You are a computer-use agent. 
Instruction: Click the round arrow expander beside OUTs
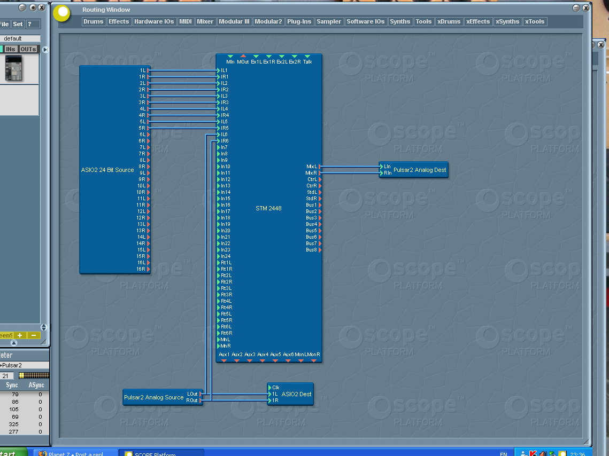click(45, 50)
